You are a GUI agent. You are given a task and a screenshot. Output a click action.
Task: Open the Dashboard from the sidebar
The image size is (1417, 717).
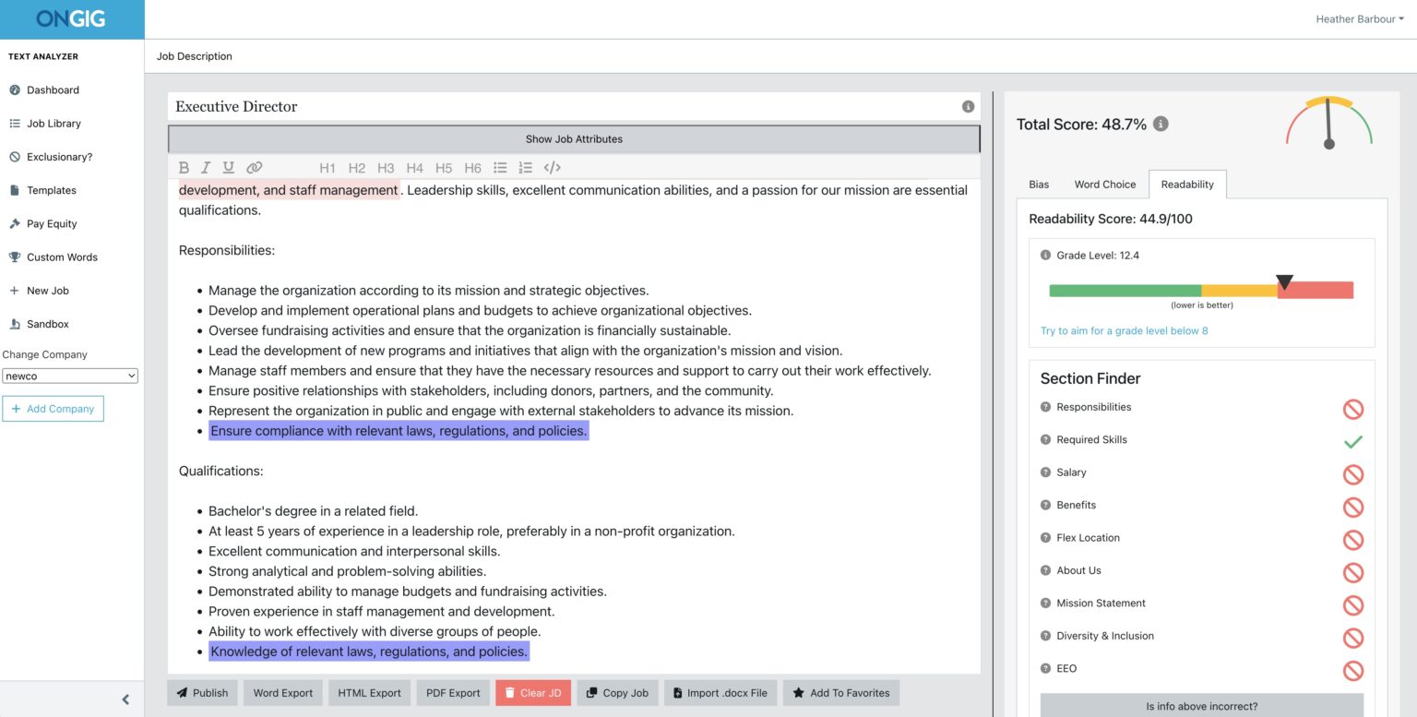[51, 90]
